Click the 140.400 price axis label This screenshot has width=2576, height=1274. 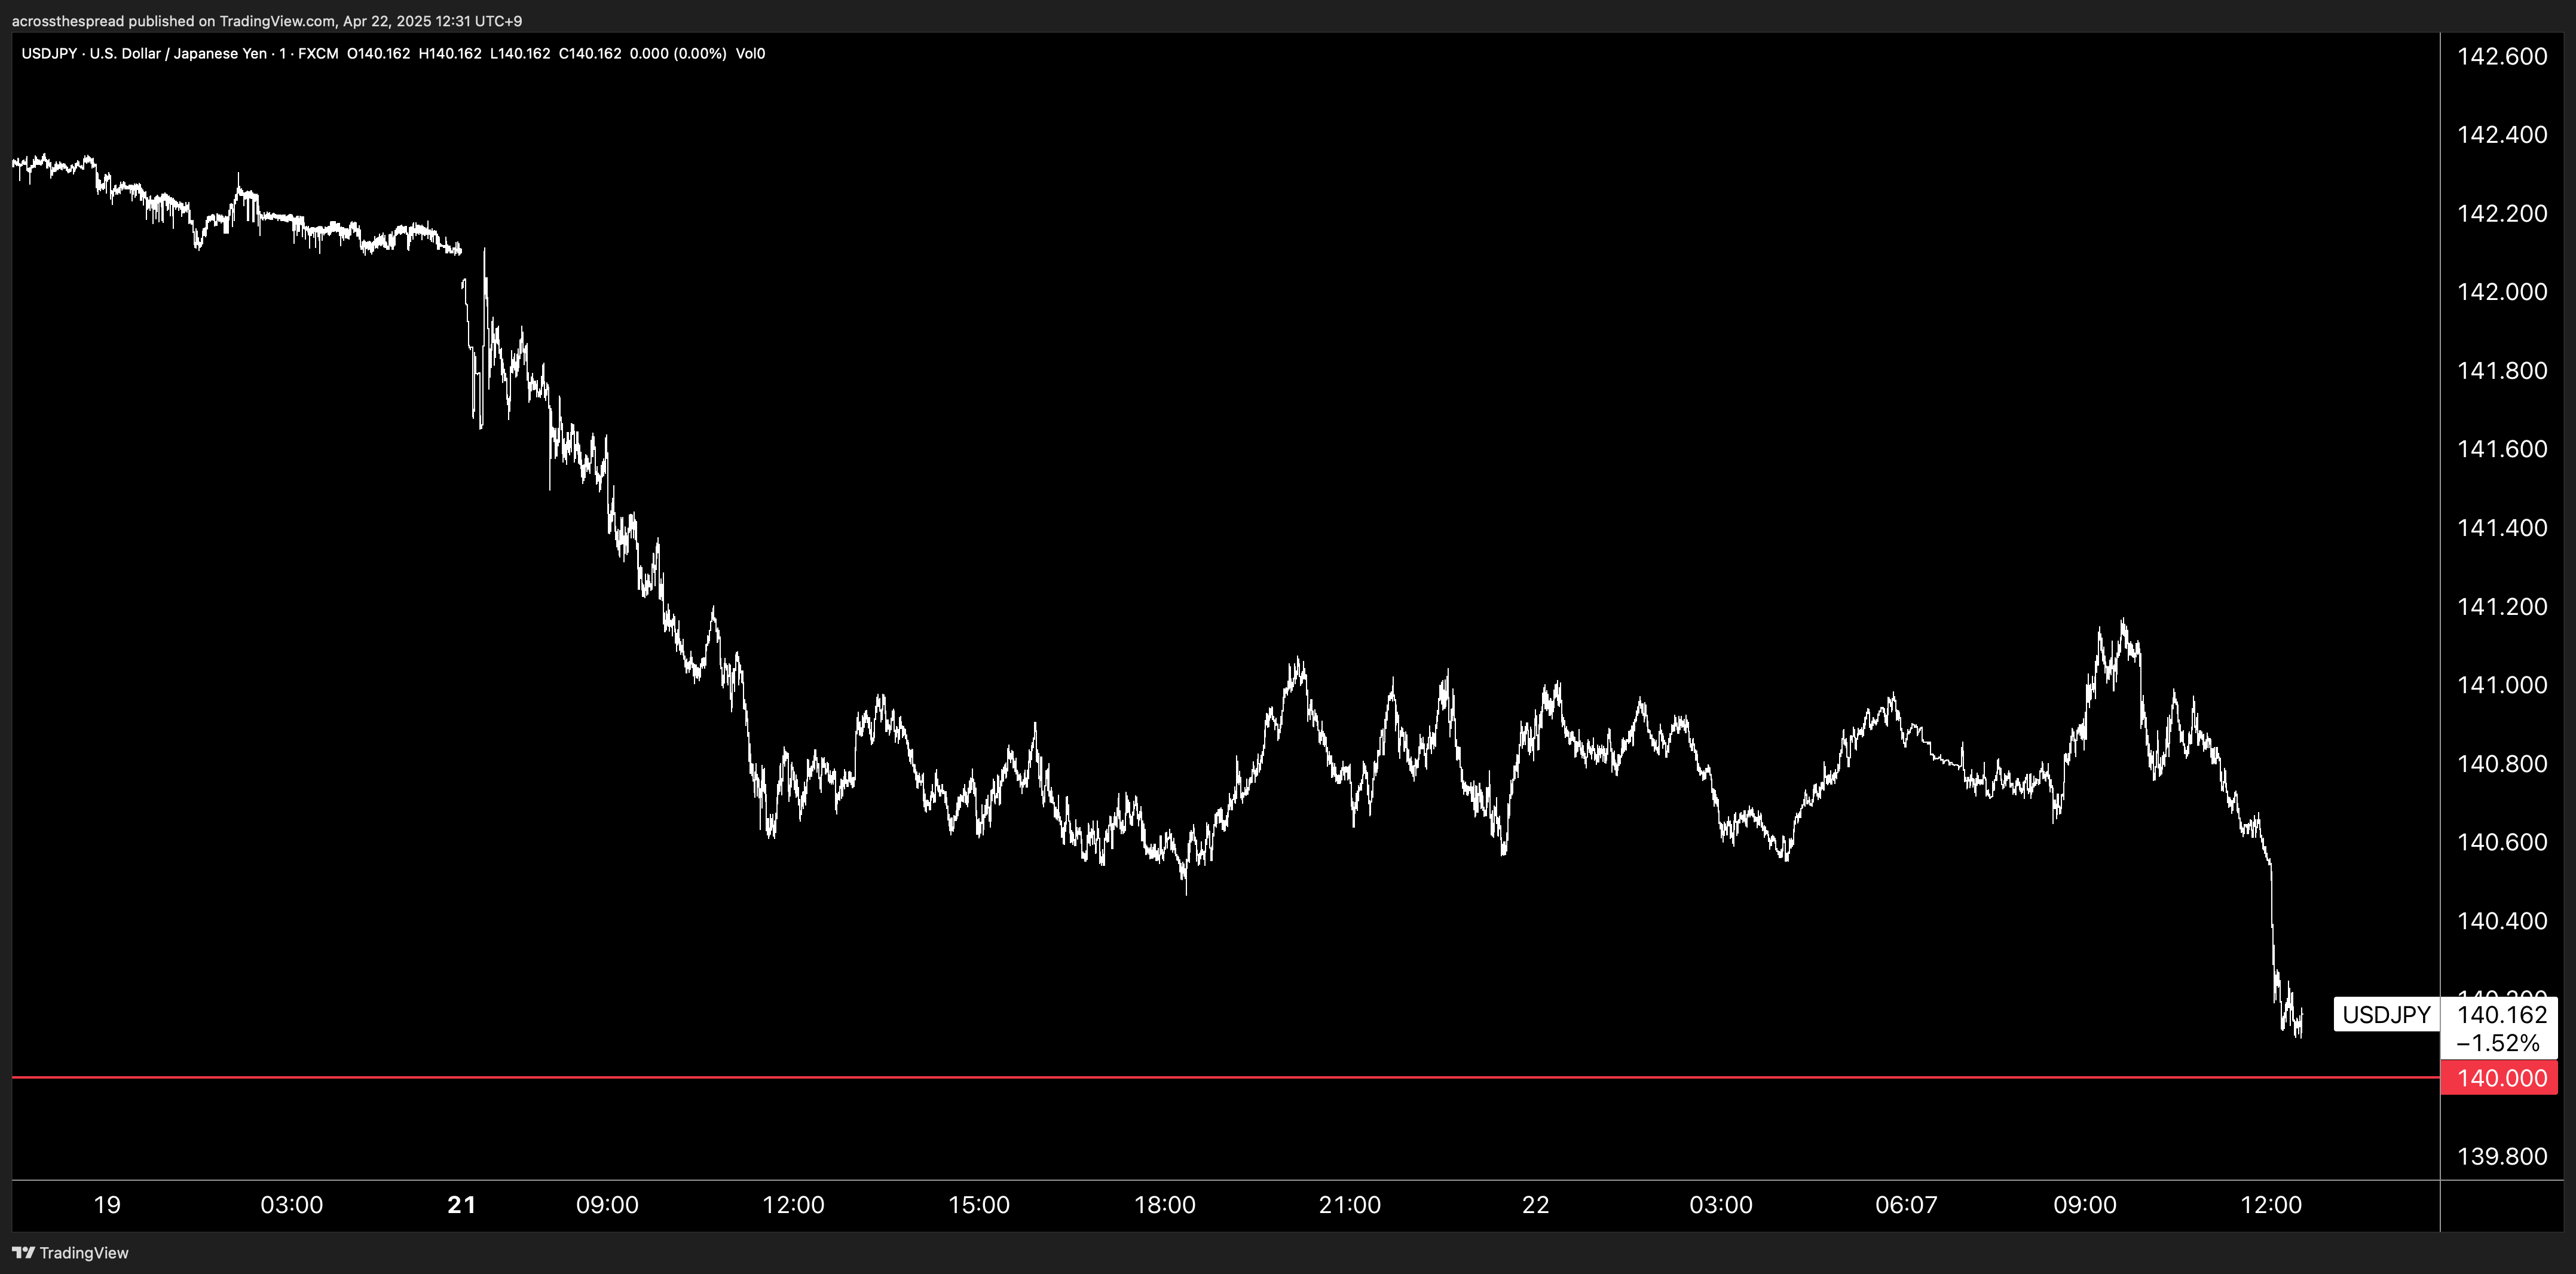pyautogui.click(x=2501, y=921)
